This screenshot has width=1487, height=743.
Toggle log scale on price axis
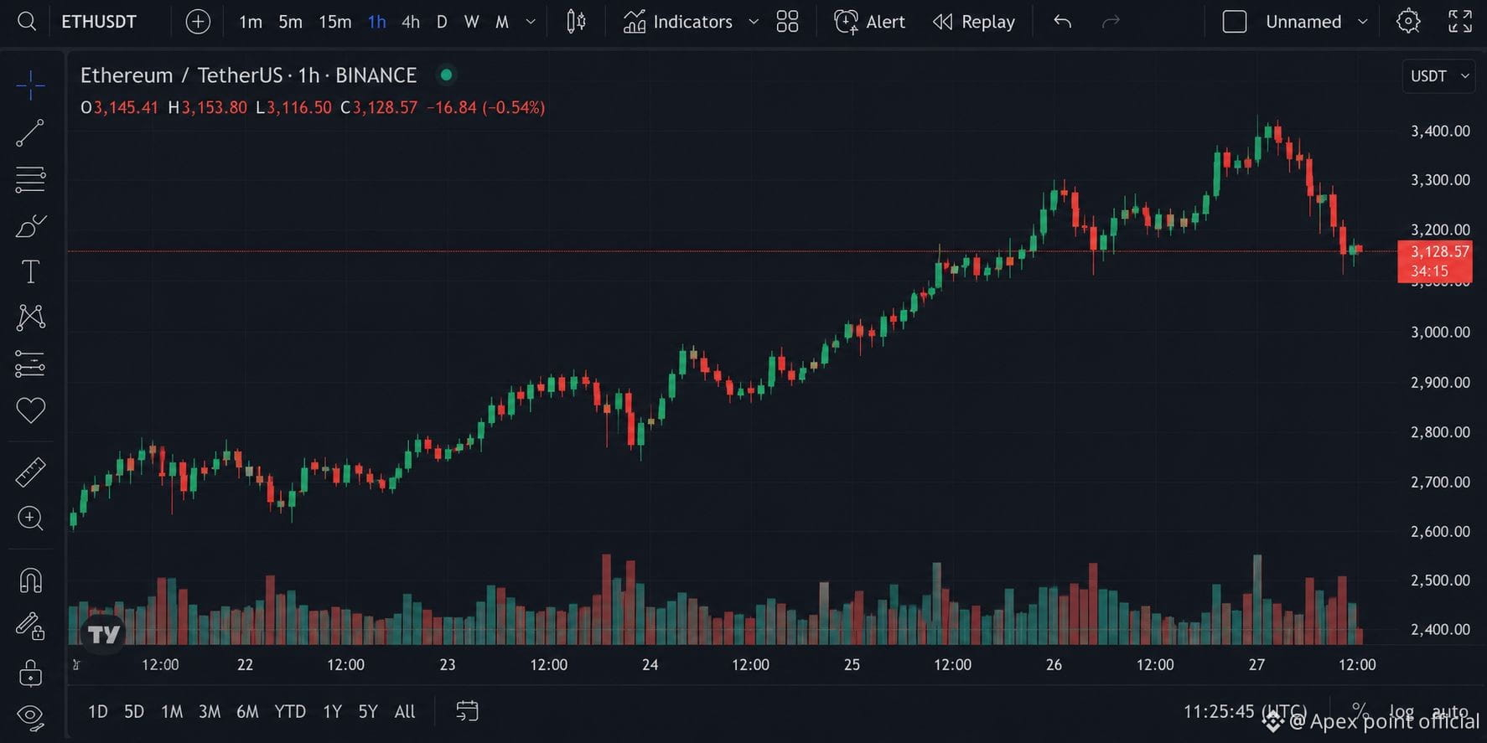click(x=1401, y=711)
